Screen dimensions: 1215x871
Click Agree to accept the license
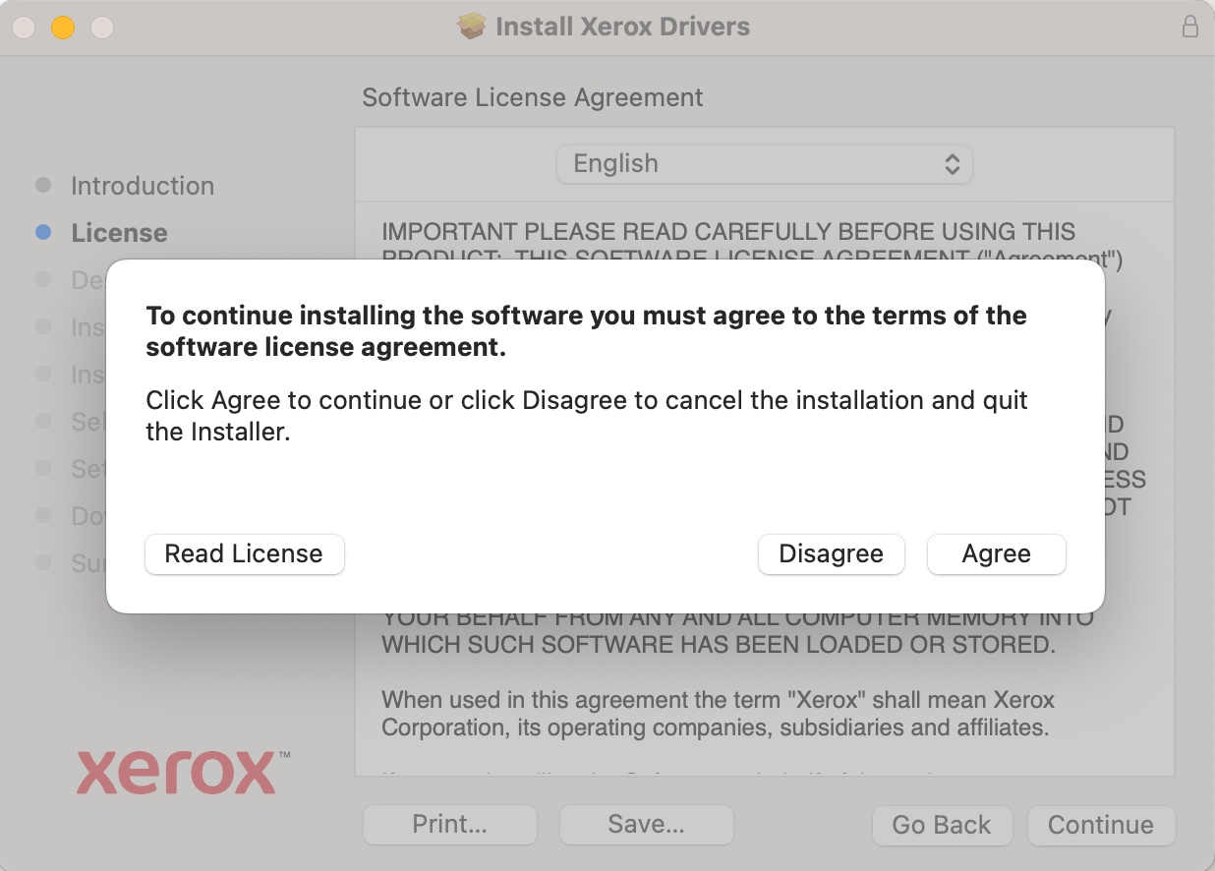click(x=996, y=553)
